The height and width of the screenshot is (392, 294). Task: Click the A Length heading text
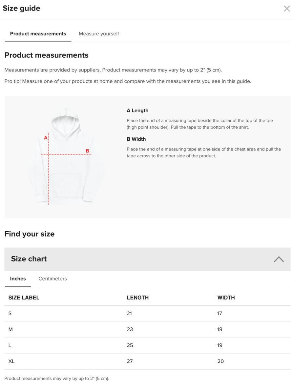point(137,111)
